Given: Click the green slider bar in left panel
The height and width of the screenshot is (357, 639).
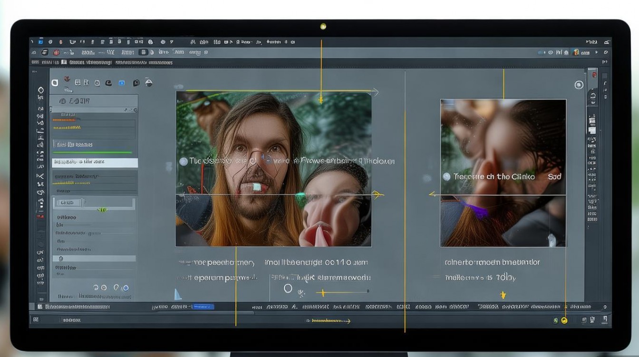Looking at the screenshot, I should point(92,152).
